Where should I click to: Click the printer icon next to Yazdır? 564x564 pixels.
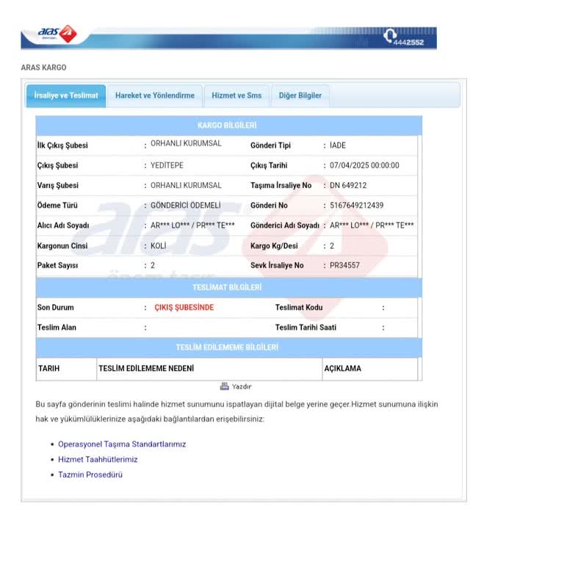pos(225,386)
